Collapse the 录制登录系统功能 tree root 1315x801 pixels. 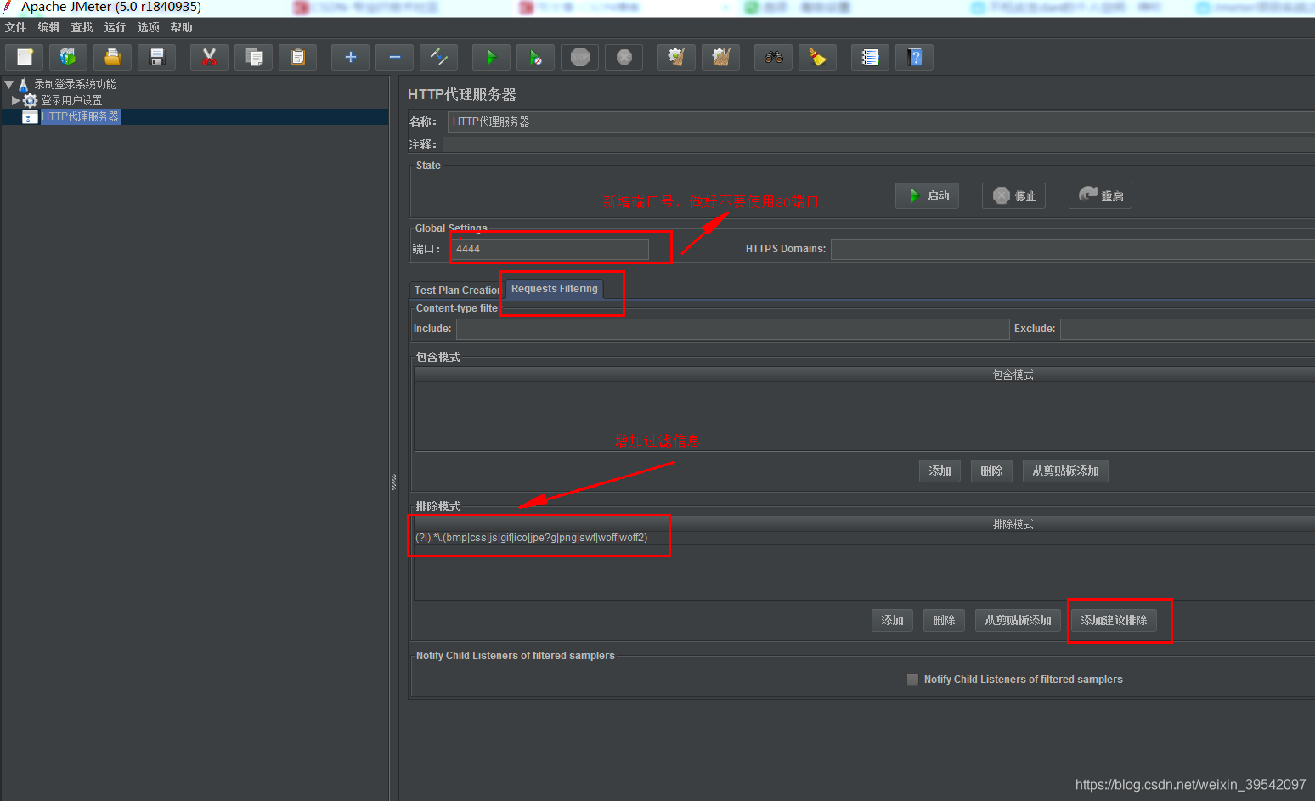click(8, 84)
